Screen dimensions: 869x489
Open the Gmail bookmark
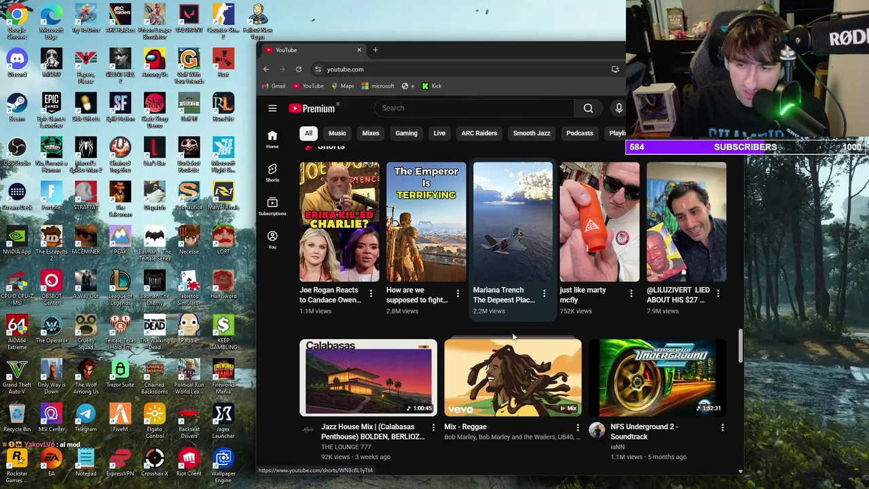click(274, 86)
